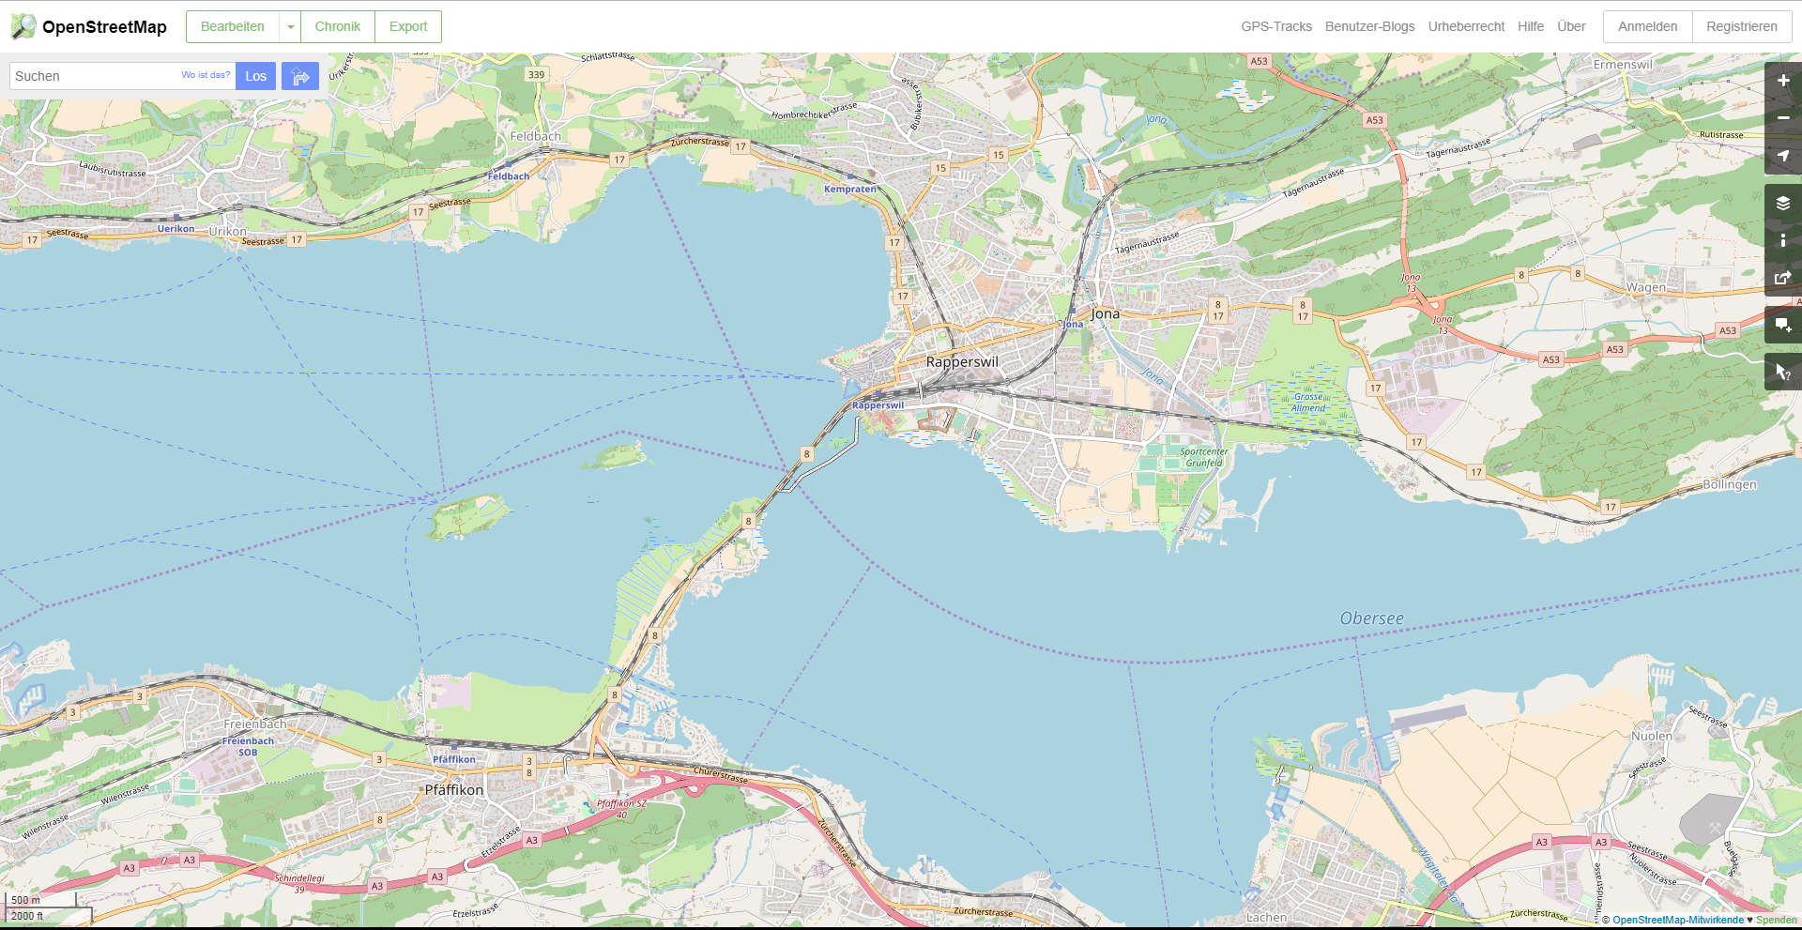Click the Registrieren button
Image resolution: width=1802 pixels, height=930 pixels.
[x=1742, y=26]
